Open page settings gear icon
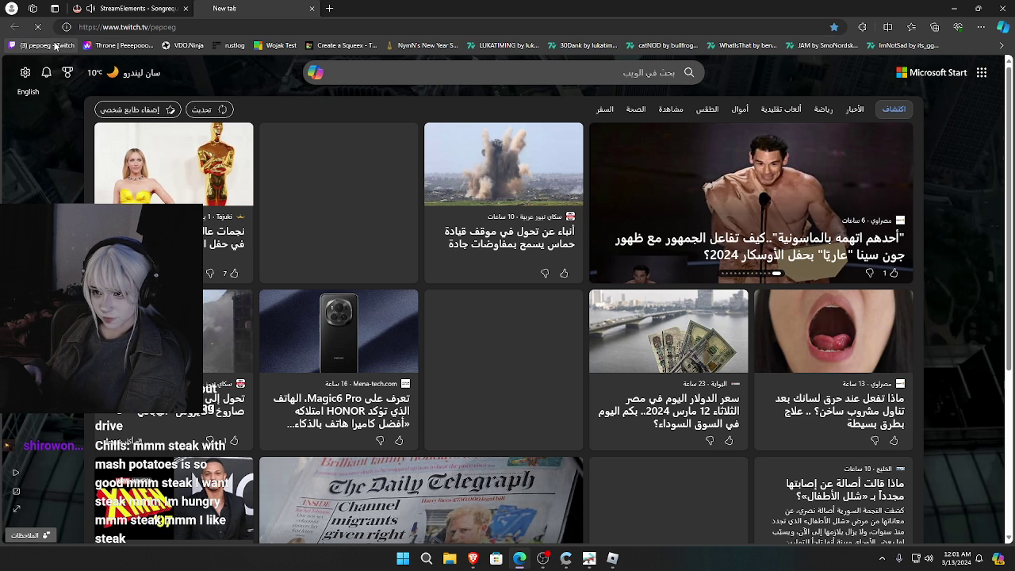This screenshot has width=1015, height=571. tap(25, 72)
